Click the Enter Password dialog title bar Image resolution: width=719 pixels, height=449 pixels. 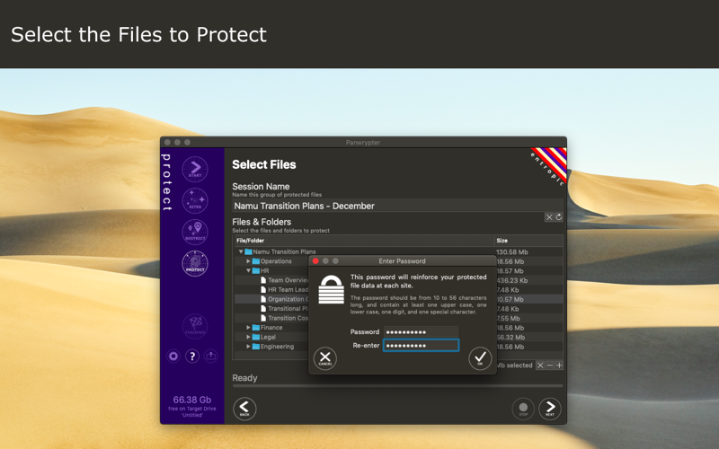click(x=402, y=261)
